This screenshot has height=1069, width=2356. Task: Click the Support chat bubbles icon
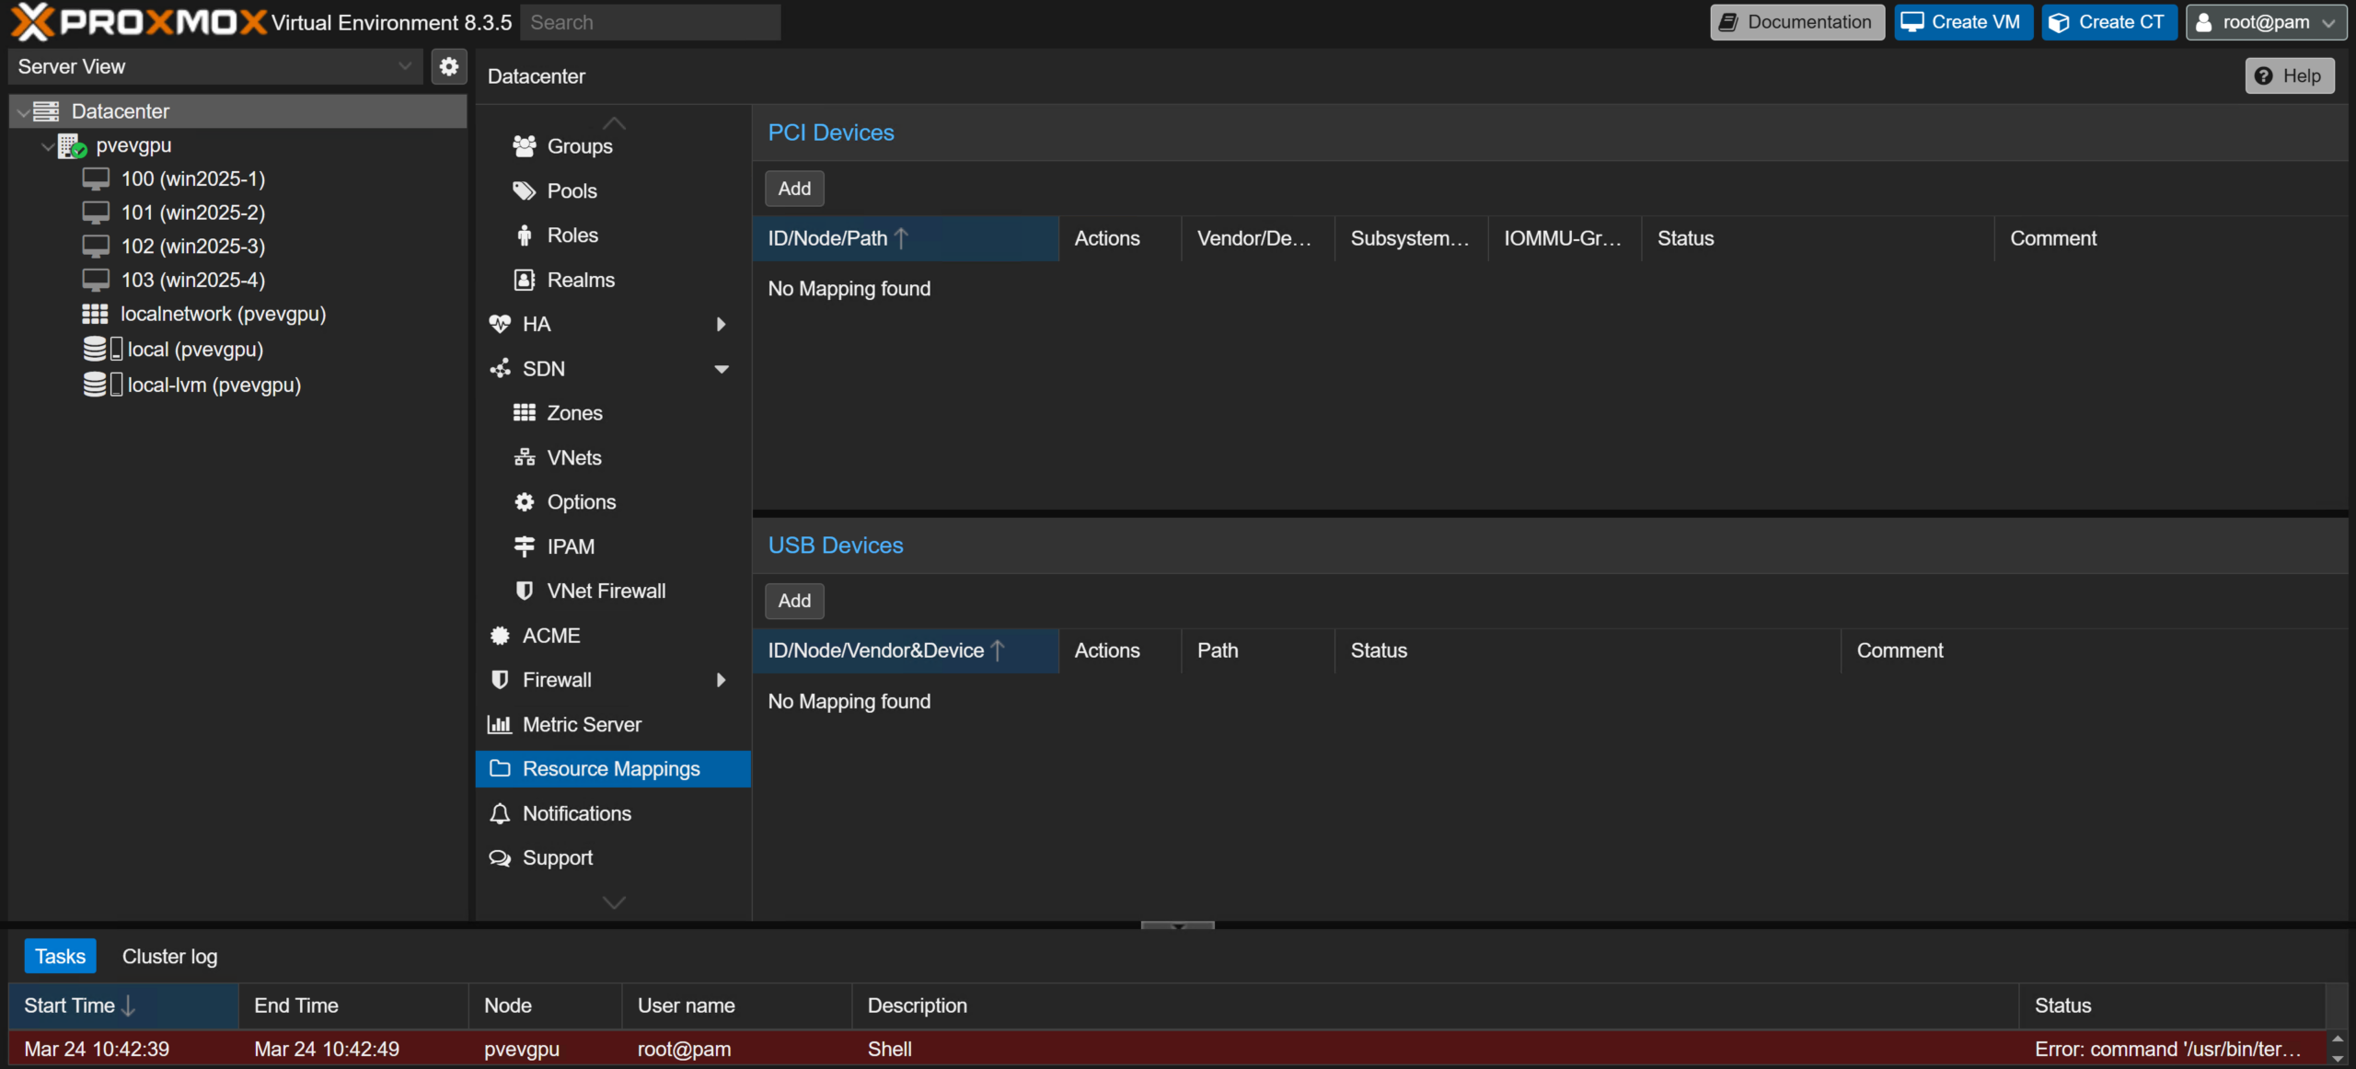tap(500, 857)
